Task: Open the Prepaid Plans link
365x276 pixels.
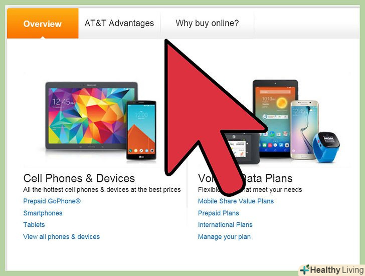Action: 219,213
